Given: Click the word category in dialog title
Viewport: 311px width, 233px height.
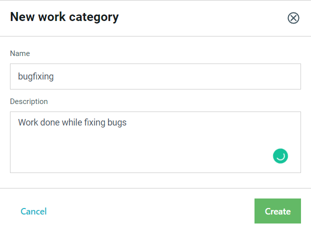Looking at the screenshot, I should point(94,17).
